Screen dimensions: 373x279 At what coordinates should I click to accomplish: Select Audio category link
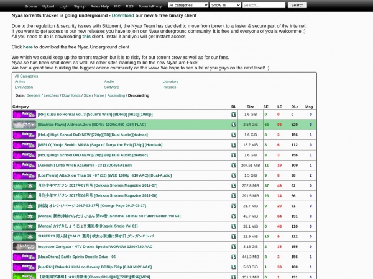[109, 82]
